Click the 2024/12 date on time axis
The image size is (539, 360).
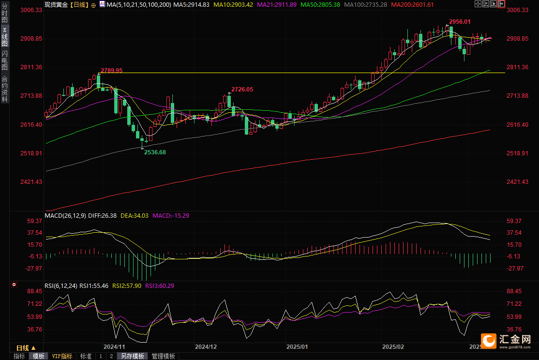click(206, 346)
